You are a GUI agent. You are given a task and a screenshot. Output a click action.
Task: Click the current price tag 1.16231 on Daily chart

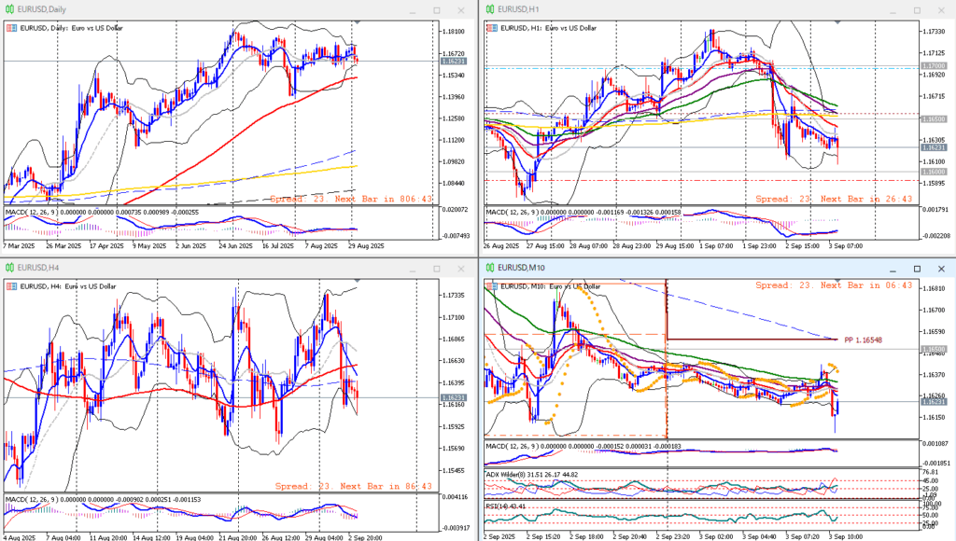453,62
